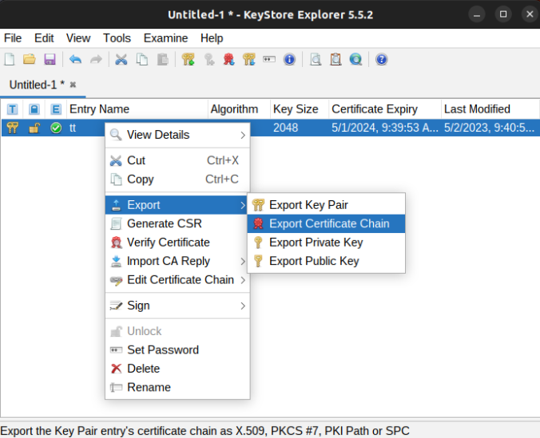
Task: Click the New keystore toolbar icon
Action: tap(10, 59)
